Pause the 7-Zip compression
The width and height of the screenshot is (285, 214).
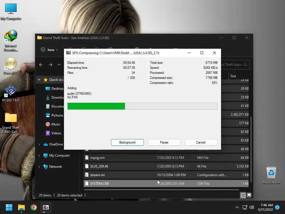point(164,142)
